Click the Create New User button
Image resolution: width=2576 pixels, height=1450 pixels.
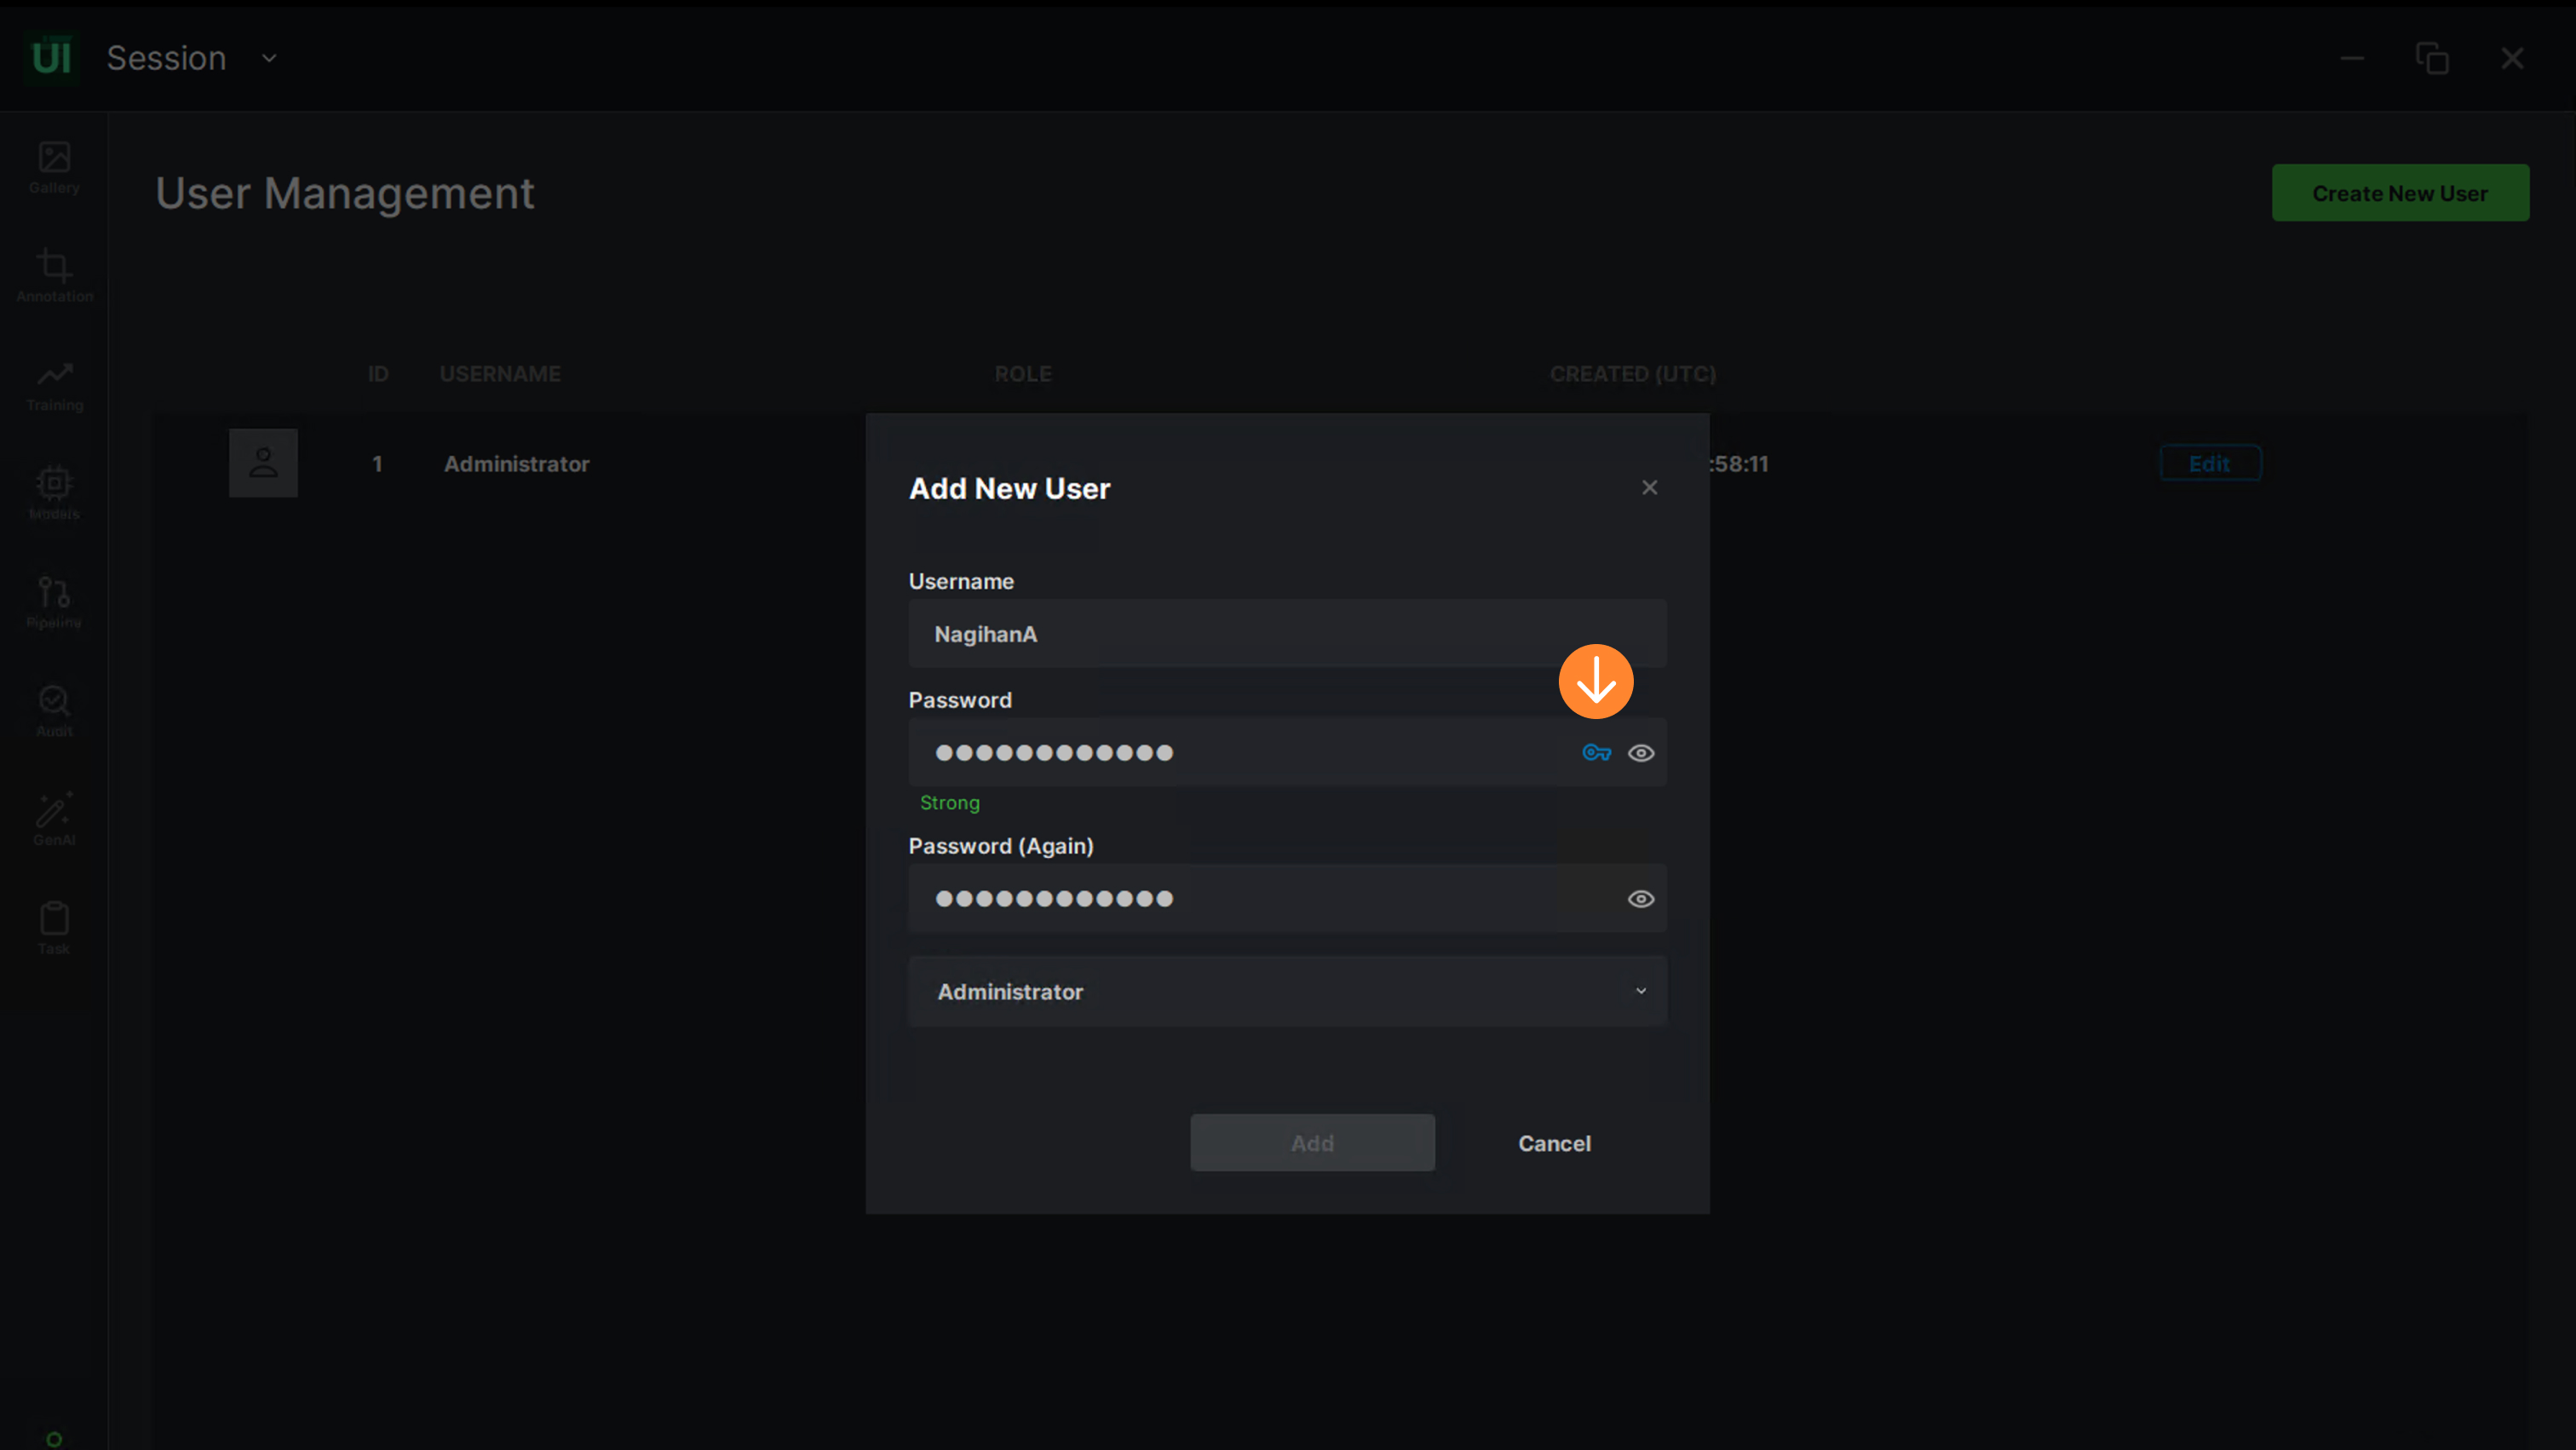[2400, 193]
